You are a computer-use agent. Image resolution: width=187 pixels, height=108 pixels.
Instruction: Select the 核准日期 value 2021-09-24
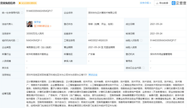[156, 34]
